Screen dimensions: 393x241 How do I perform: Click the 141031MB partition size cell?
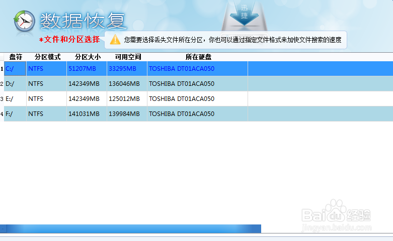(87, 114)
